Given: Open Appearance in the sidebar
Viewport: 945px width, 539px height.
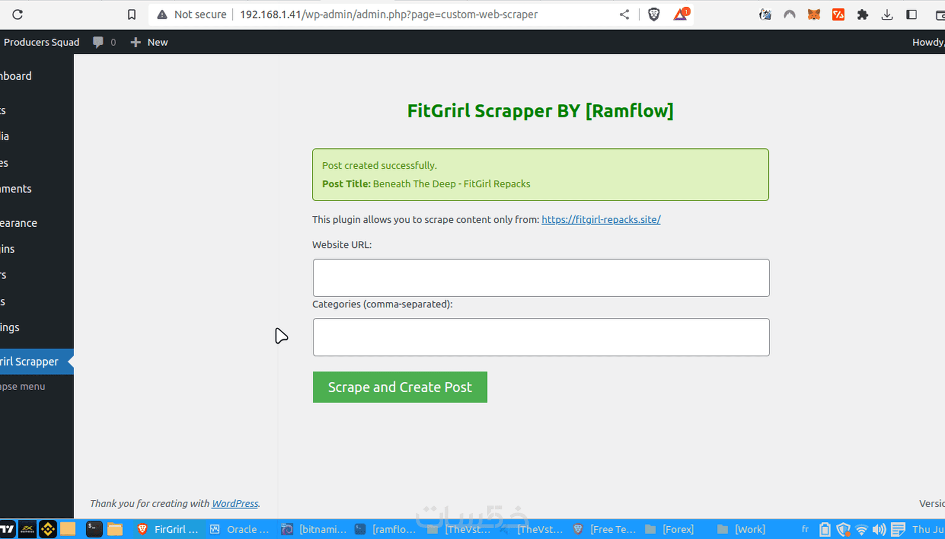Looking at the screenshot, I should point(19,223).
